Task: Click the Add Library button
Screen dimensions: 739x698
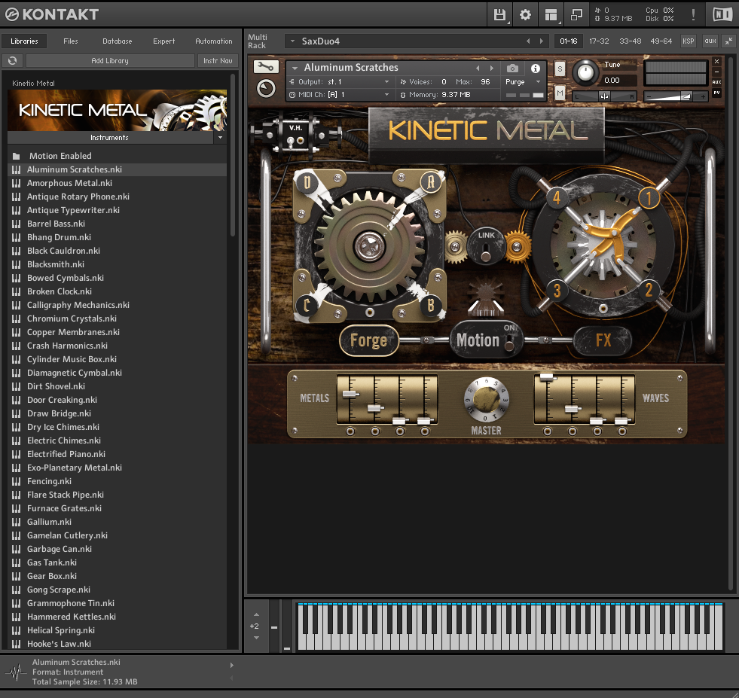Action: [110, 60]
